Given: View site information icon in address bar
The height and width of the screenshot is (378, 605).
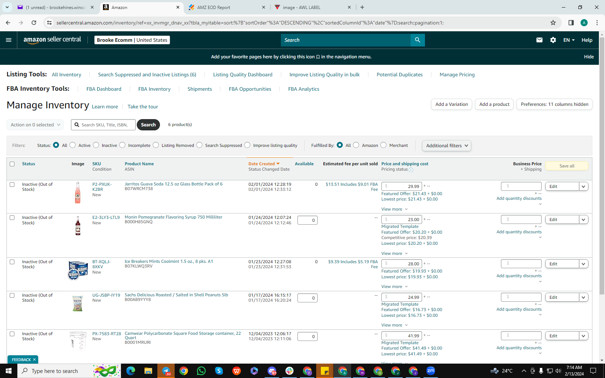Looking at the screenshot, I should [49, 23].
